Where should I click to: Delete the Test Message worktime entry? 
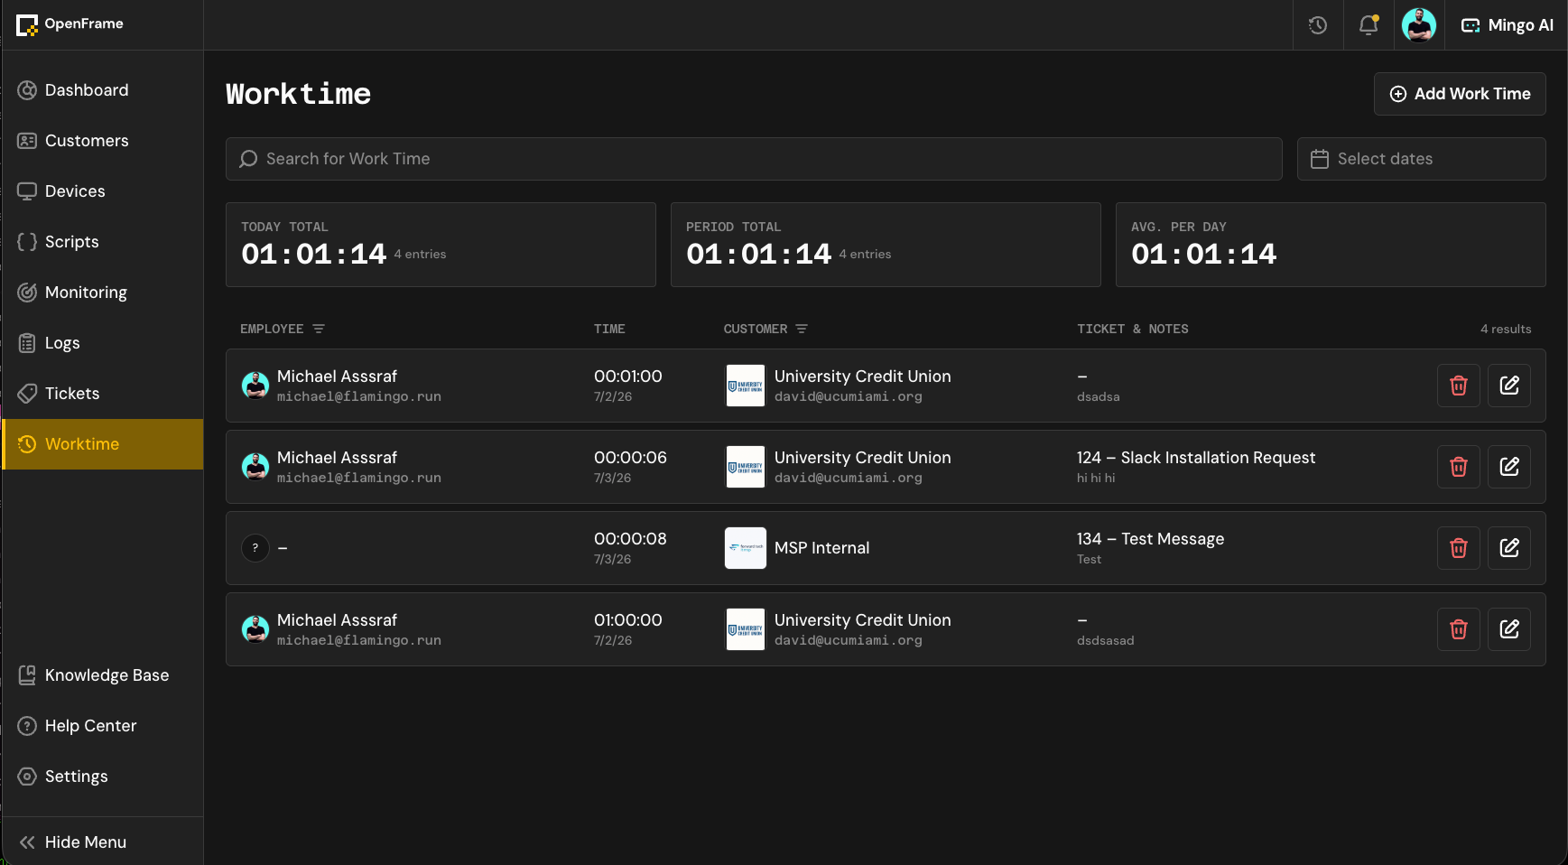(x=1459, y=548)
